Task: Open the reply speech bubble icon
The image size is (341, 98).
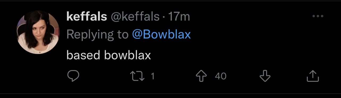Action: tap(73, 76)
